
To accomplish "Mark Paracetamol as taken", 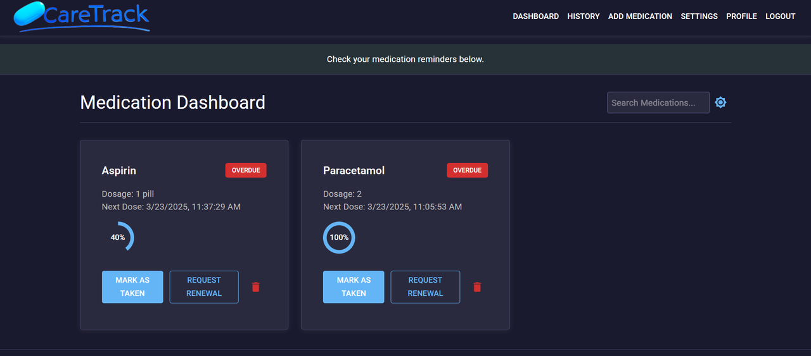I will pos(354,287).
